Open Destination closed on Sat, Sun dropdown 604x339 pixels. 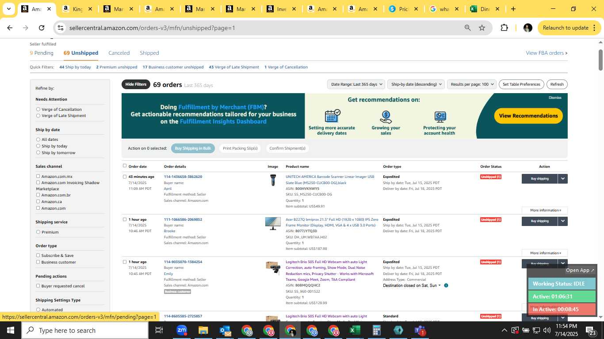point(412,286)
